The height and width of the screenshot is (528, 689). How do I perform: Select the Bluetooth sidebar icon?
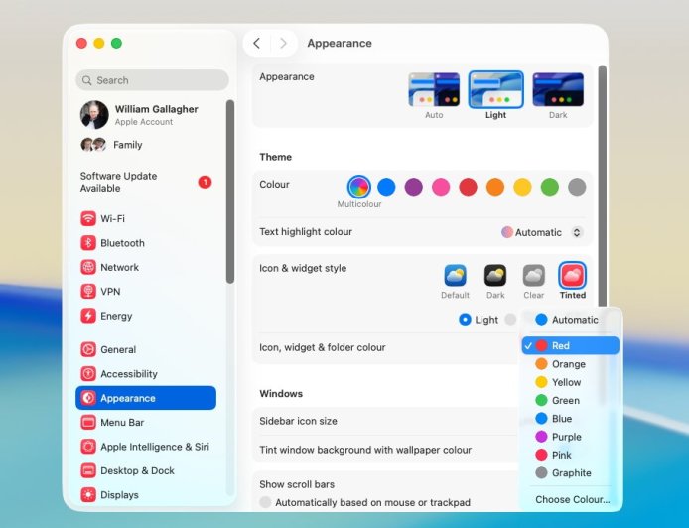click(88, 243)
